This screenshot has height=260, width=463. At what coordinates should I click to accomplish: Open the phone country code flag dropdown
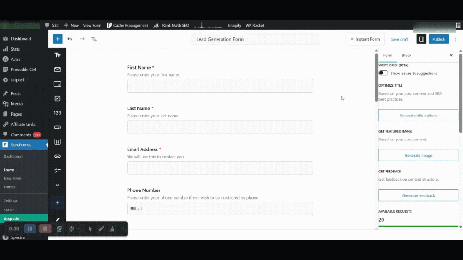[133, 209]
